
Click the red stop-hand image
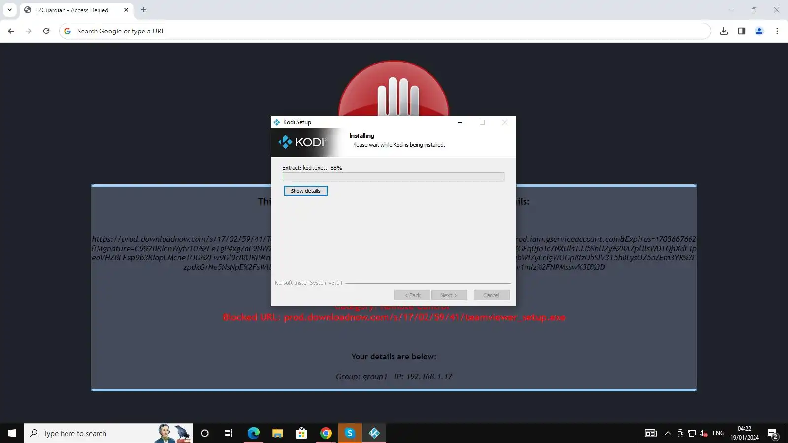click(x=394, y=89)
